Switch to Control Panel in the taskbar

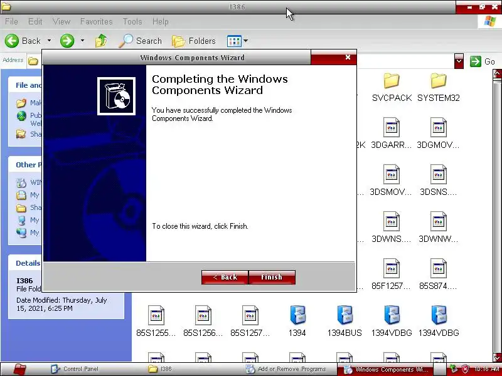[75, 369]
